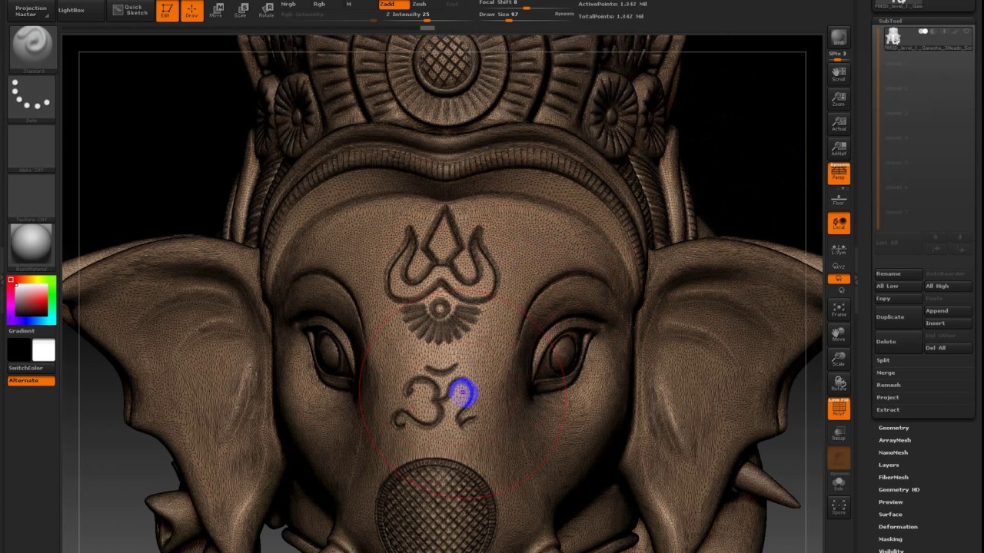Click the Frame icon
984x553 pixels.
coord(839,310)
